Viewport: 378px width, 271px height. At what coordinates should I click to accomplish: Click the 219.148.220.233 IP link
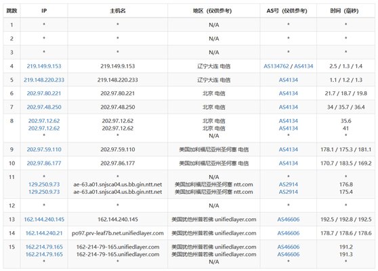click(x=44, y=80)
